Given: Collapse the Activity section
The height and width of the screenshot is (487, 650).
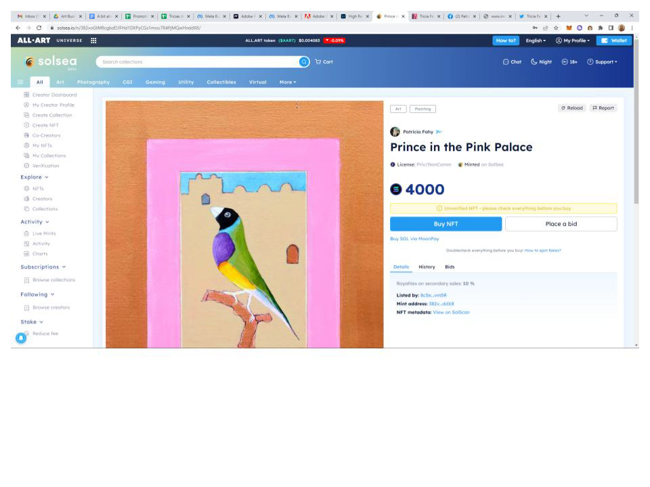Looking at the screenshot, I should 35,222.
